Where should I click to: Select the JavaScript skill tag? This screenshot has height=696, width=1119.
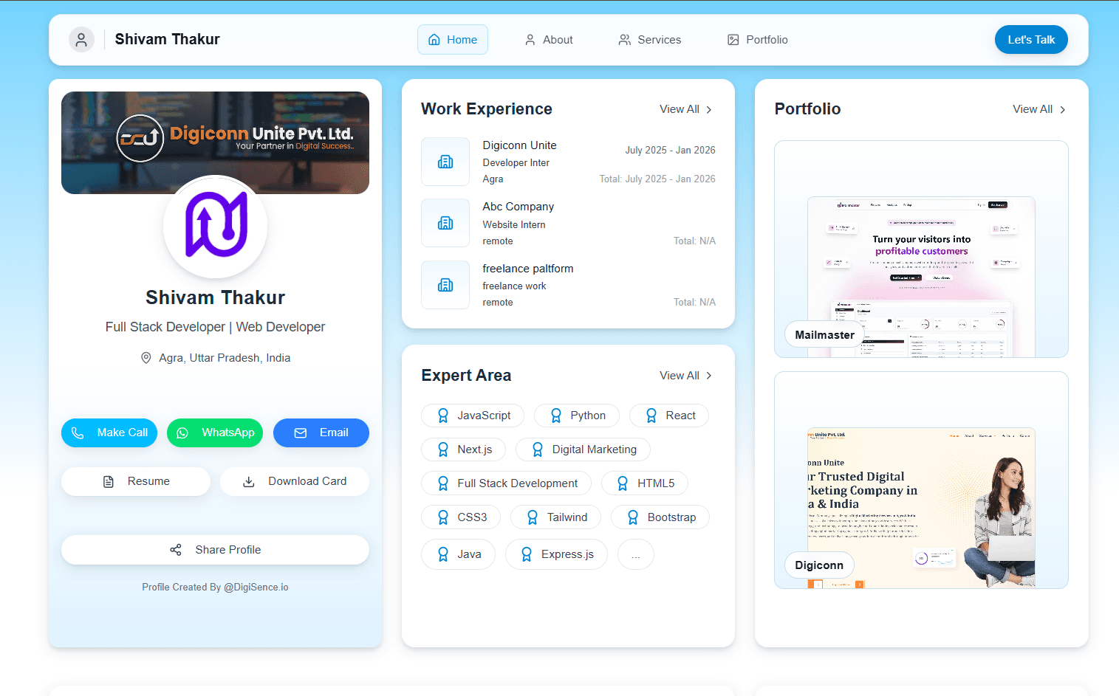473,416
